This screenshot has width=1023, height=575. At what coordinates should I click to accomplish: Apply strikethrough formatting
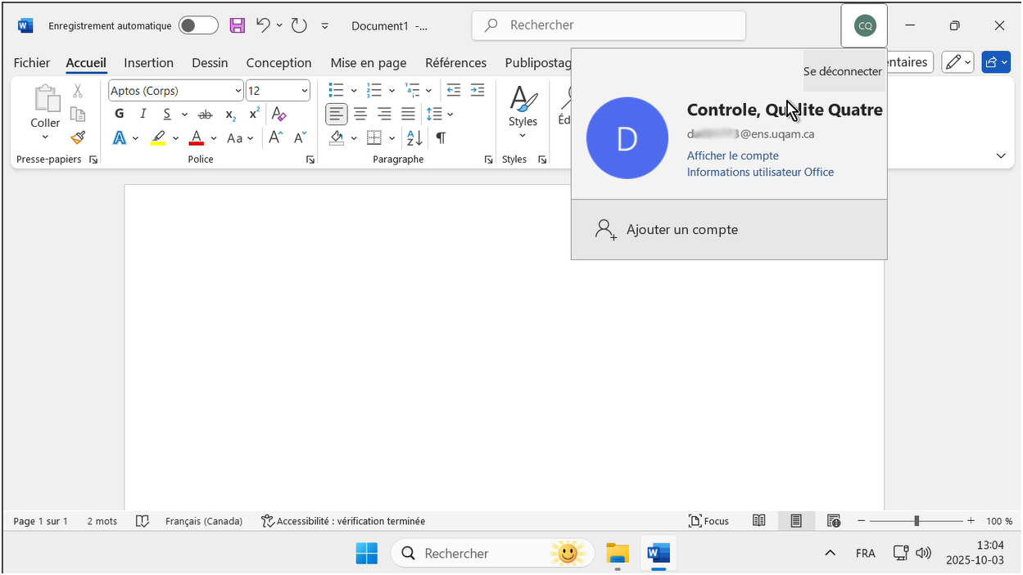point(206,115)
